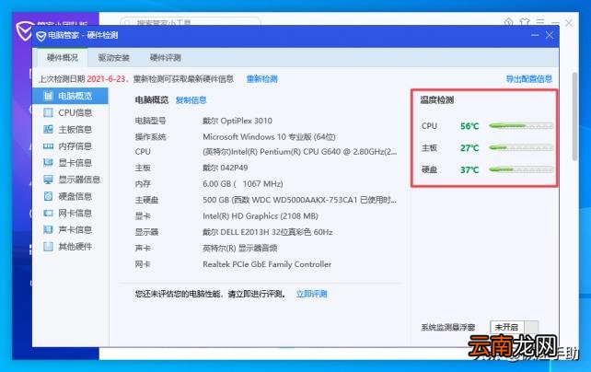Select 内存信息 in the sidebar

pyautogui.click(x=70, y=146)
